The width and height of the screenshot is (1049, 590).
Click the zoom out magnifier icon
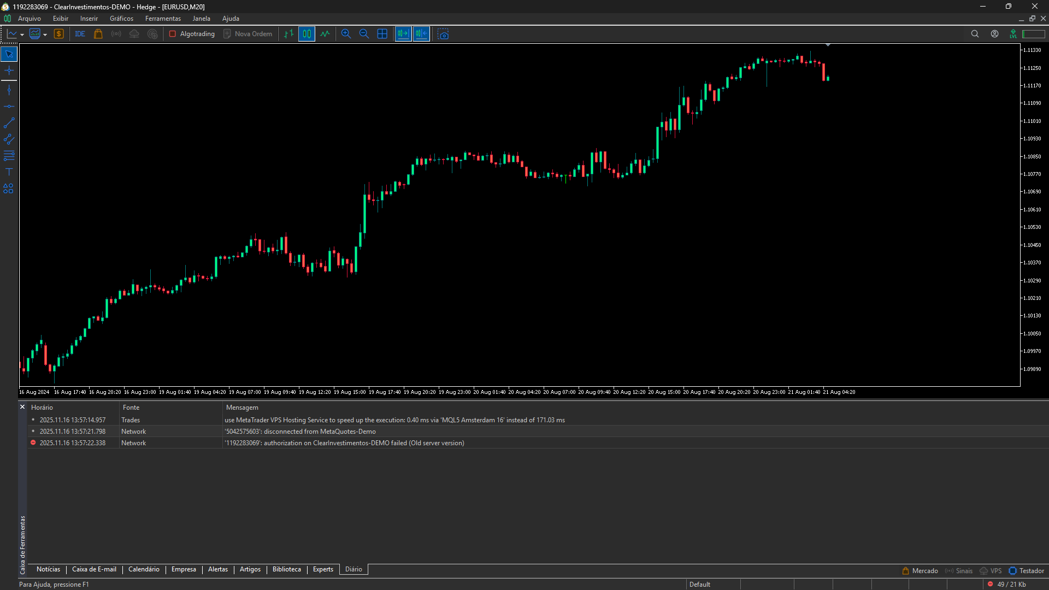pyautogui.click(x=364, y=34)
